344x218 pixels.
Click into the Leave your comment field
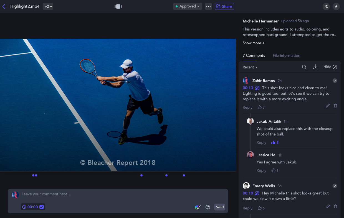tap(111, 194)
